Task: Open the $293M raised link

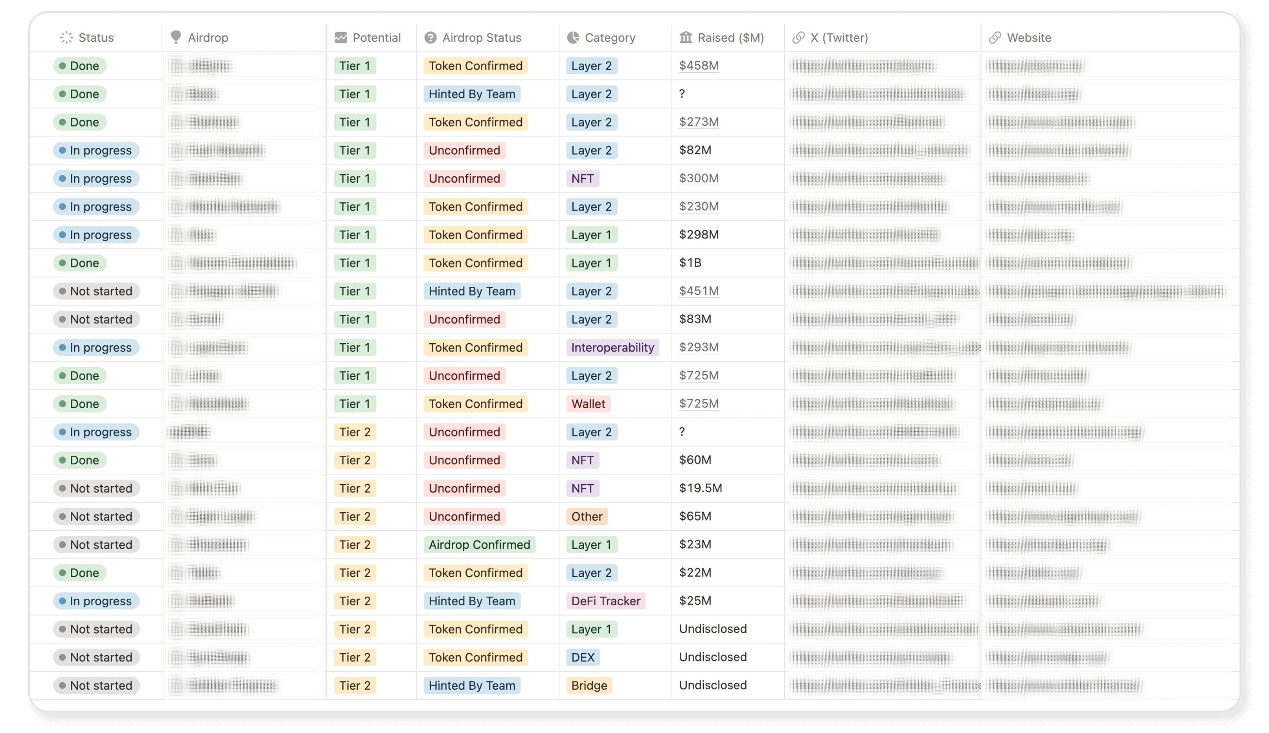Action: point(699,348)
